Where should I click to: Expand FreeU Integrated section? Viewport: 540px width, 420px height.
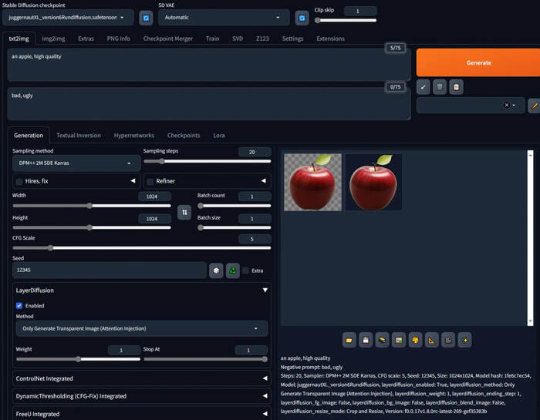pos(141,414)
